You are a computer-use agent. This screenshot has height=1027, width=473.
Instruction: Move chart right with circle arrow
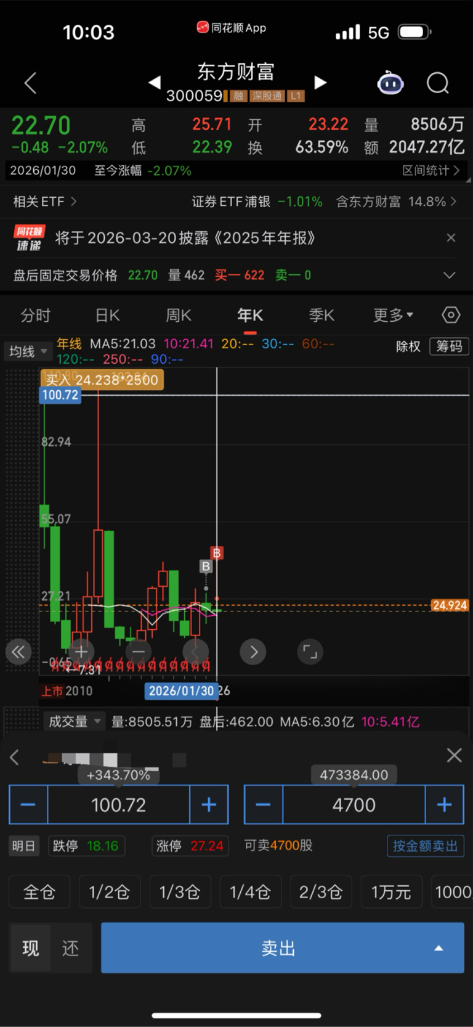(x=253, y=652)
